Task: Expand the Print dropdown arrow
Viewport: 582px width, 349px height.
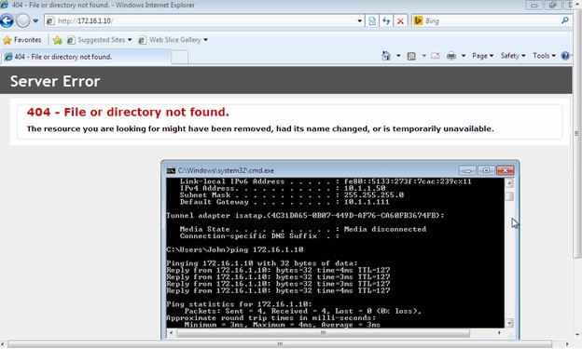Action: 464,56
